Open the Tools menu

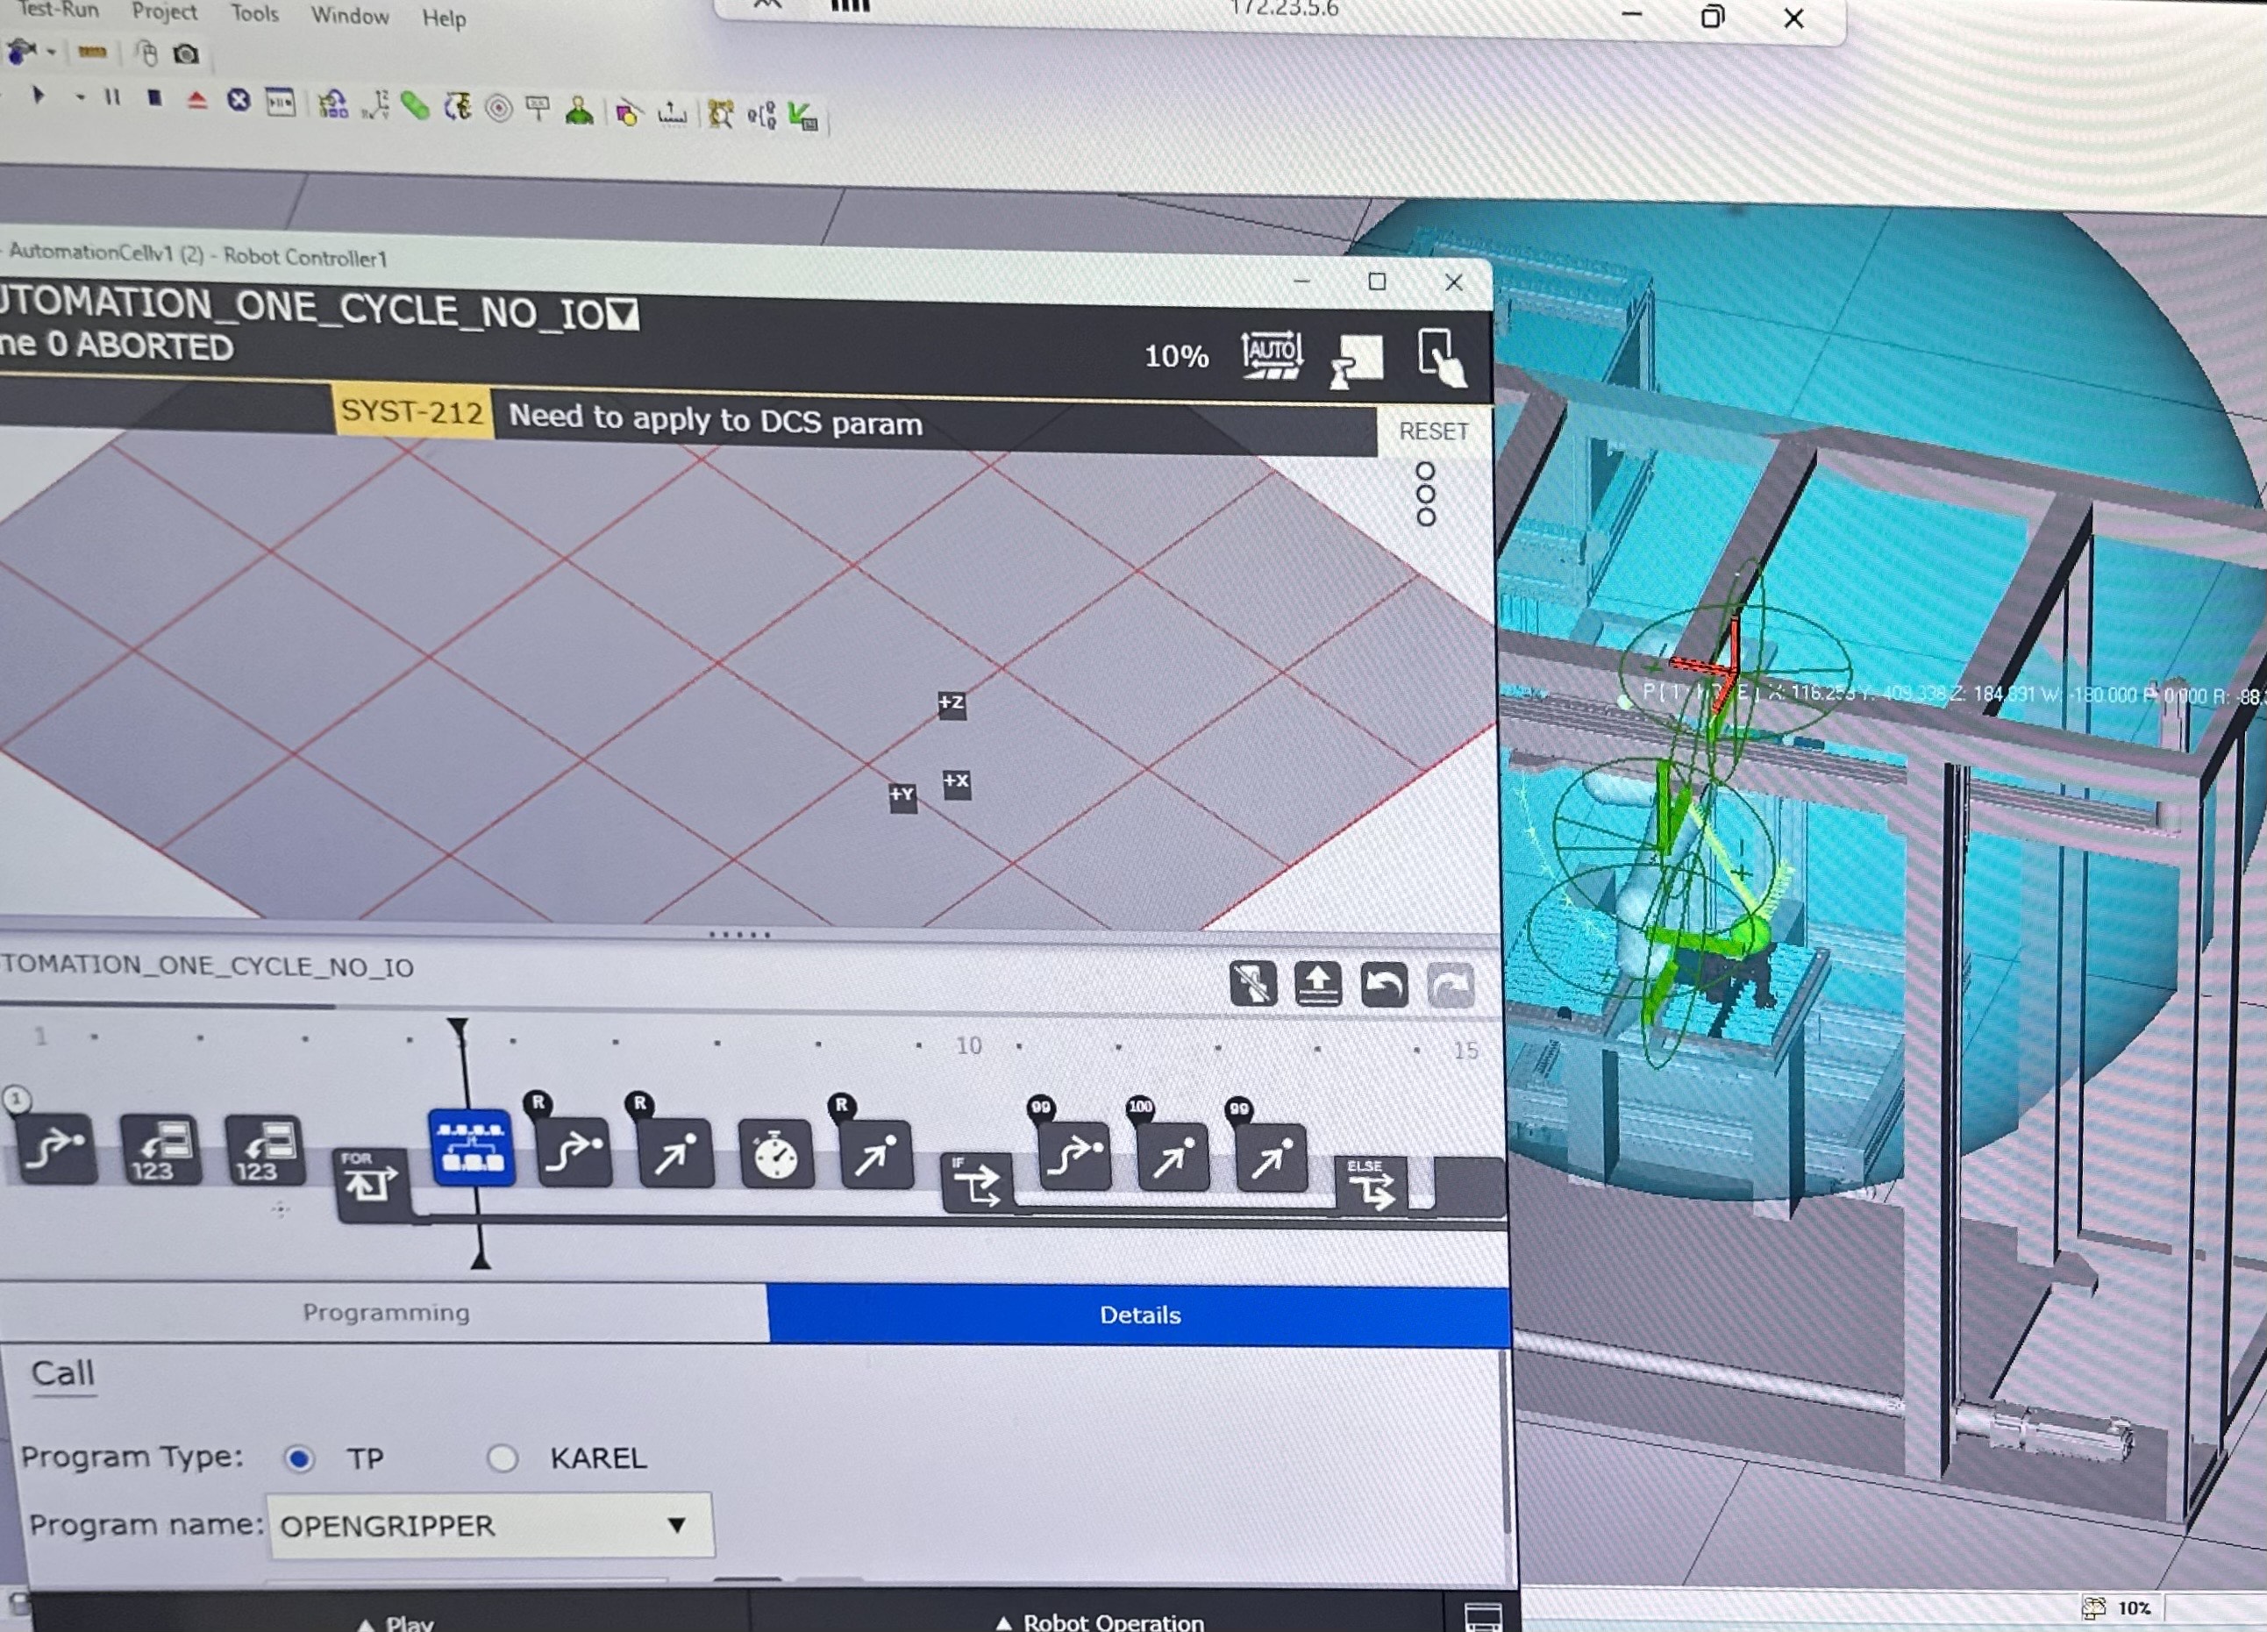254,14
